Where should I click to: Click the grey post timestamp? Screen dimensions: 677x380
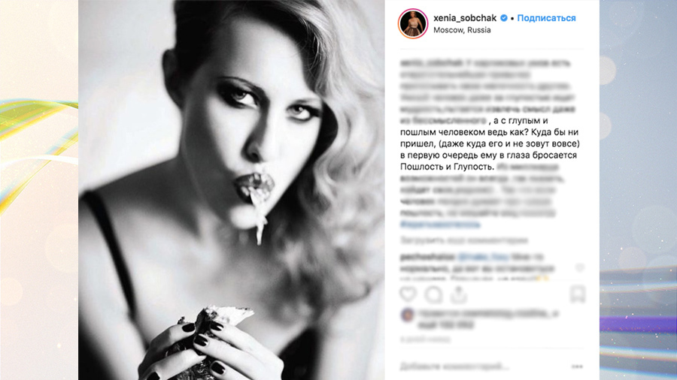click(425, 339)
